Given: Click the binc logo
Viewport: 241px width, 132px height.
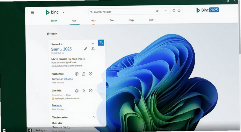Looking at the screenshot, I should tap(52, 12).
